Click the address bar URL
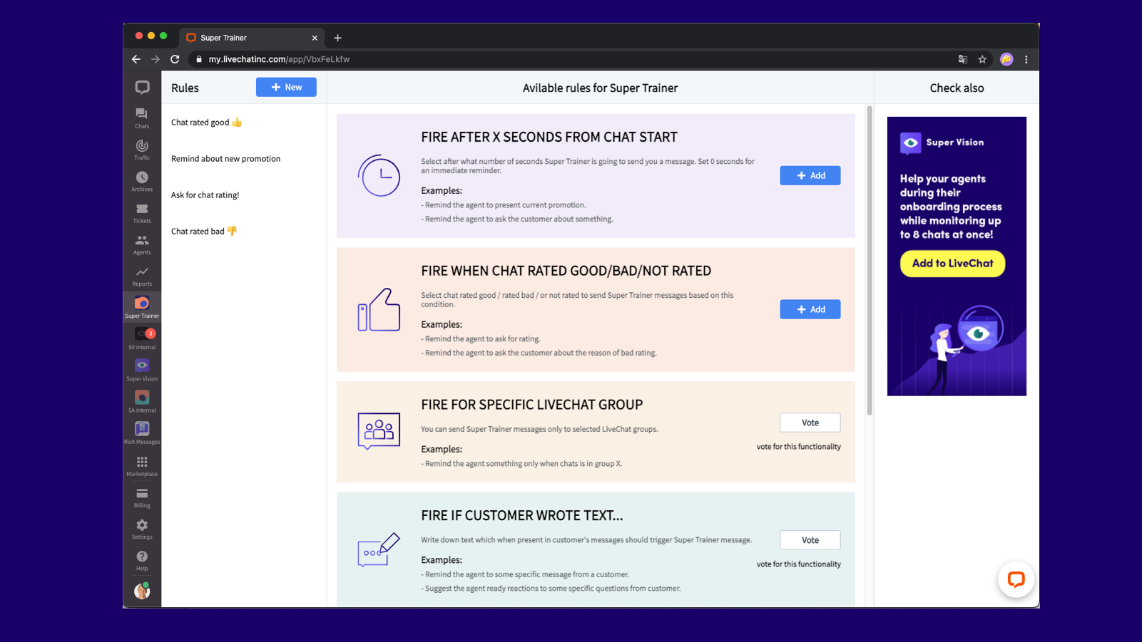The height and width of the screenshot is (642, 1142). tap(279, 59)
